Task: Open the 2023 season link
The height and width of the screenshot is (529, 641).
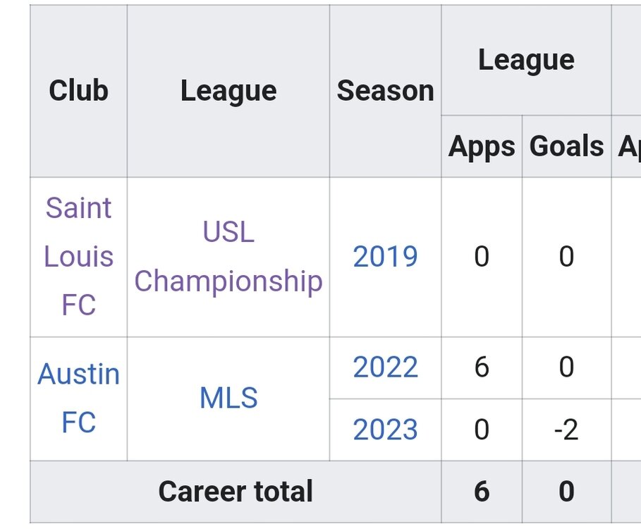Action: point(385,430)
